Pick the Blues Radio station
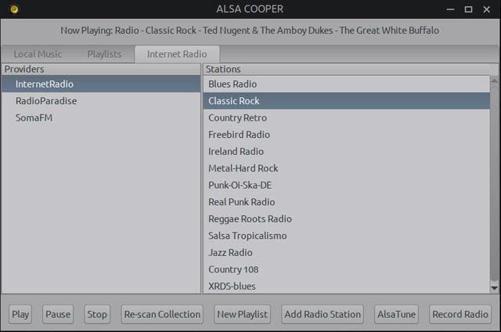Screen dimensions: 501x332 point(232,84)
